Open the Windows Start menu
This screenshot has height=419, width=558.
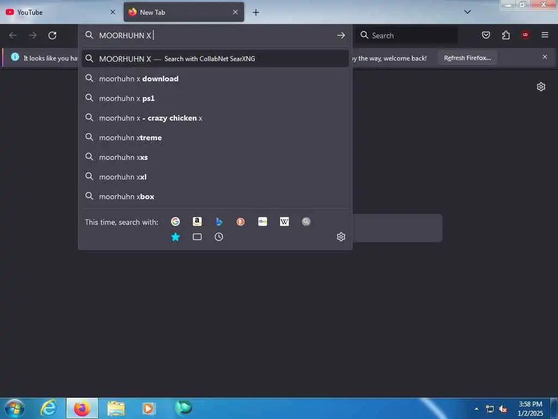point(15,408)
